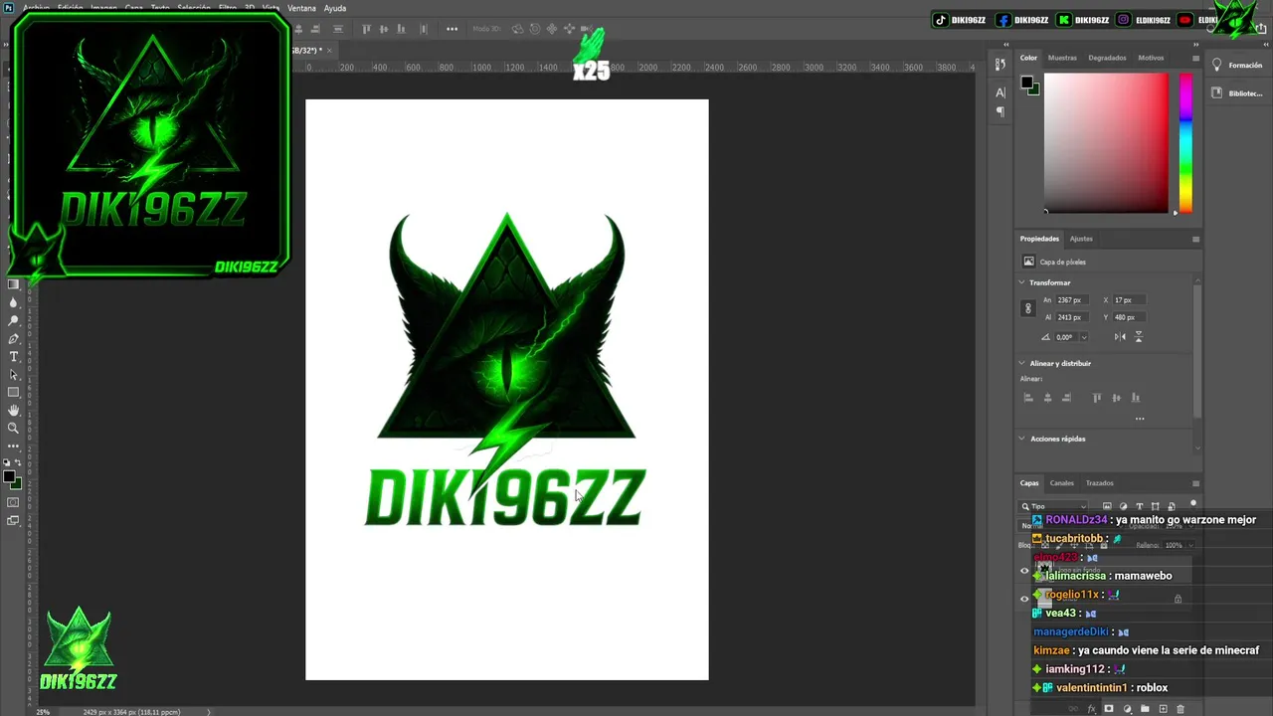Open the Edit Toolbar three-dots button
The width and height of the screenshot is (1273, 716).
14,446
